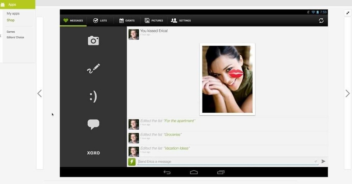Click avatar beside "For the apartment" entry
This screenshot has height=184, width=352.
134,124
